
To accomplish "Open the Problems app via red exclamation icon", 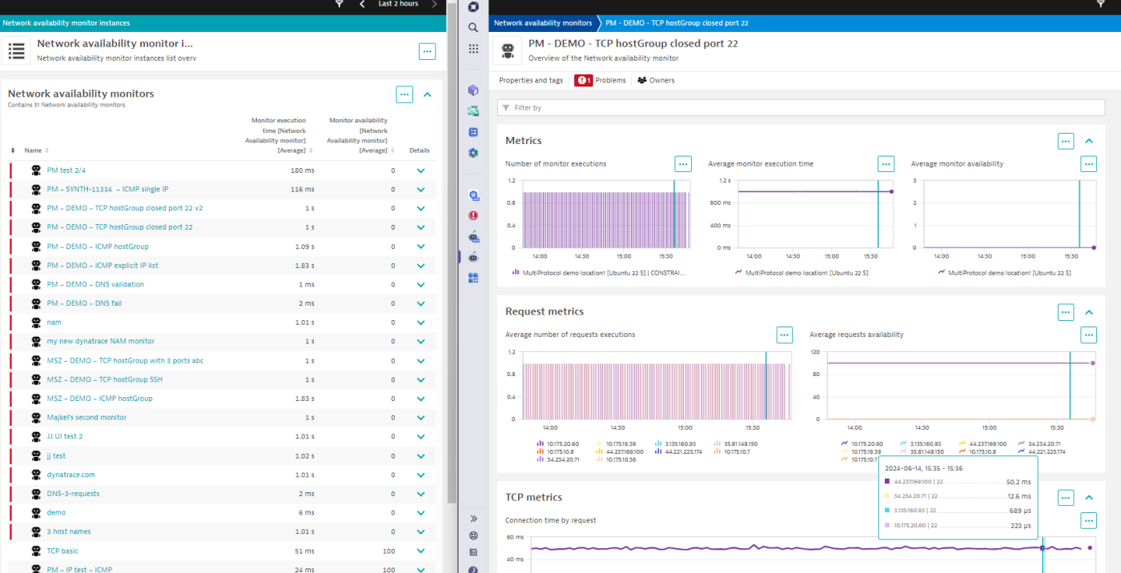I will 473,215.
